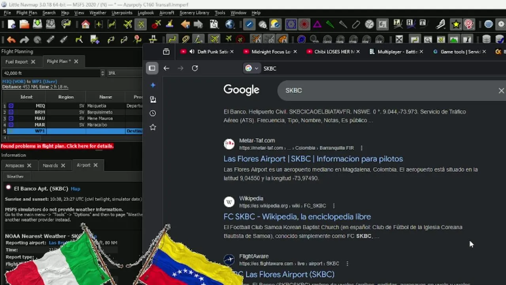Click the green elevation profile icon

point(454,40)
